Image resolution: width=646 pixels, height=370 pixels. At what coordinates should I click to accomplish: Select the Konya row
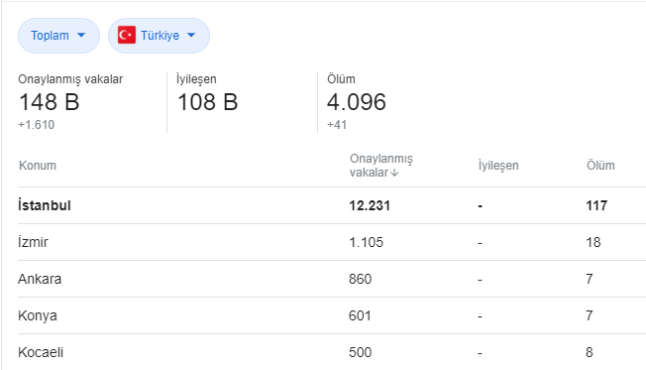tap(332, 315)
